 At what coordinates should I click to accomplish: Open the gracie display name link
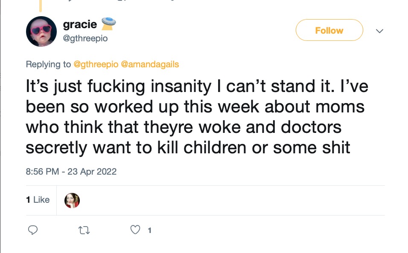click(x=80, y=24)
